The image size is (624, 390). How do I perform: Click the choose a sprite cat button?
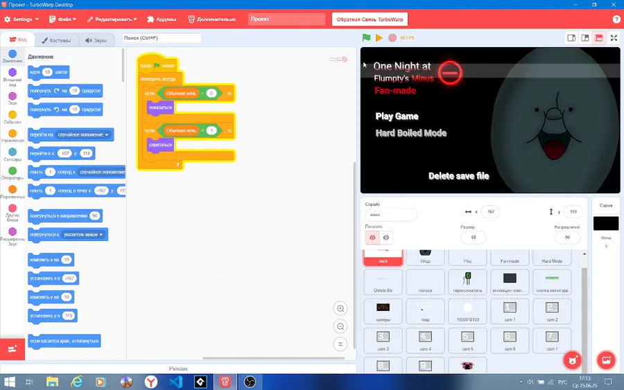point(572,360)
